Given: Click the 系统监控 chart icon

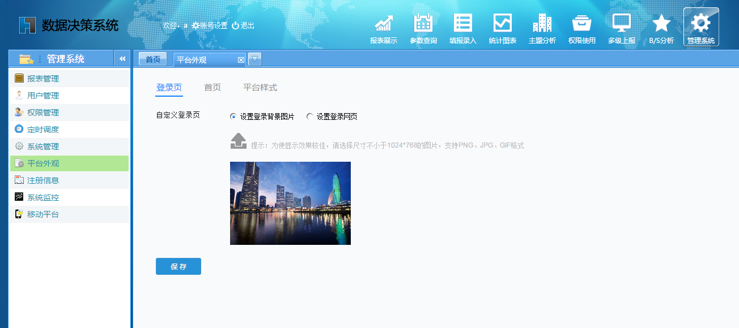Looking at the screenshot, I should point(19,197).
